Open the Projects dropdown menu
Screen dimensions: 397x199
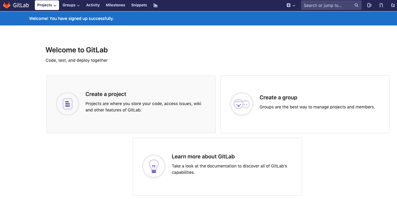(x=47, y=5)
